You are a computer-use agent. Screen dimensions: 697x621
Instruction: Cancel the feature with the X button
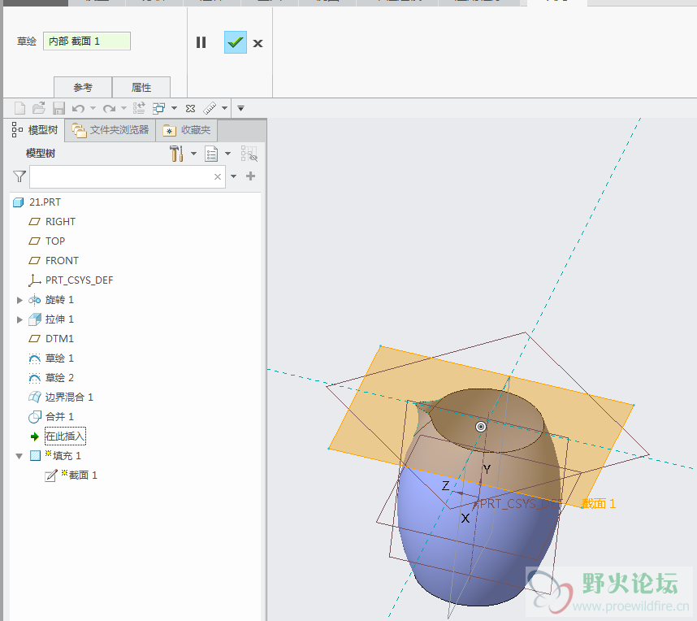(x=258, y=43)
